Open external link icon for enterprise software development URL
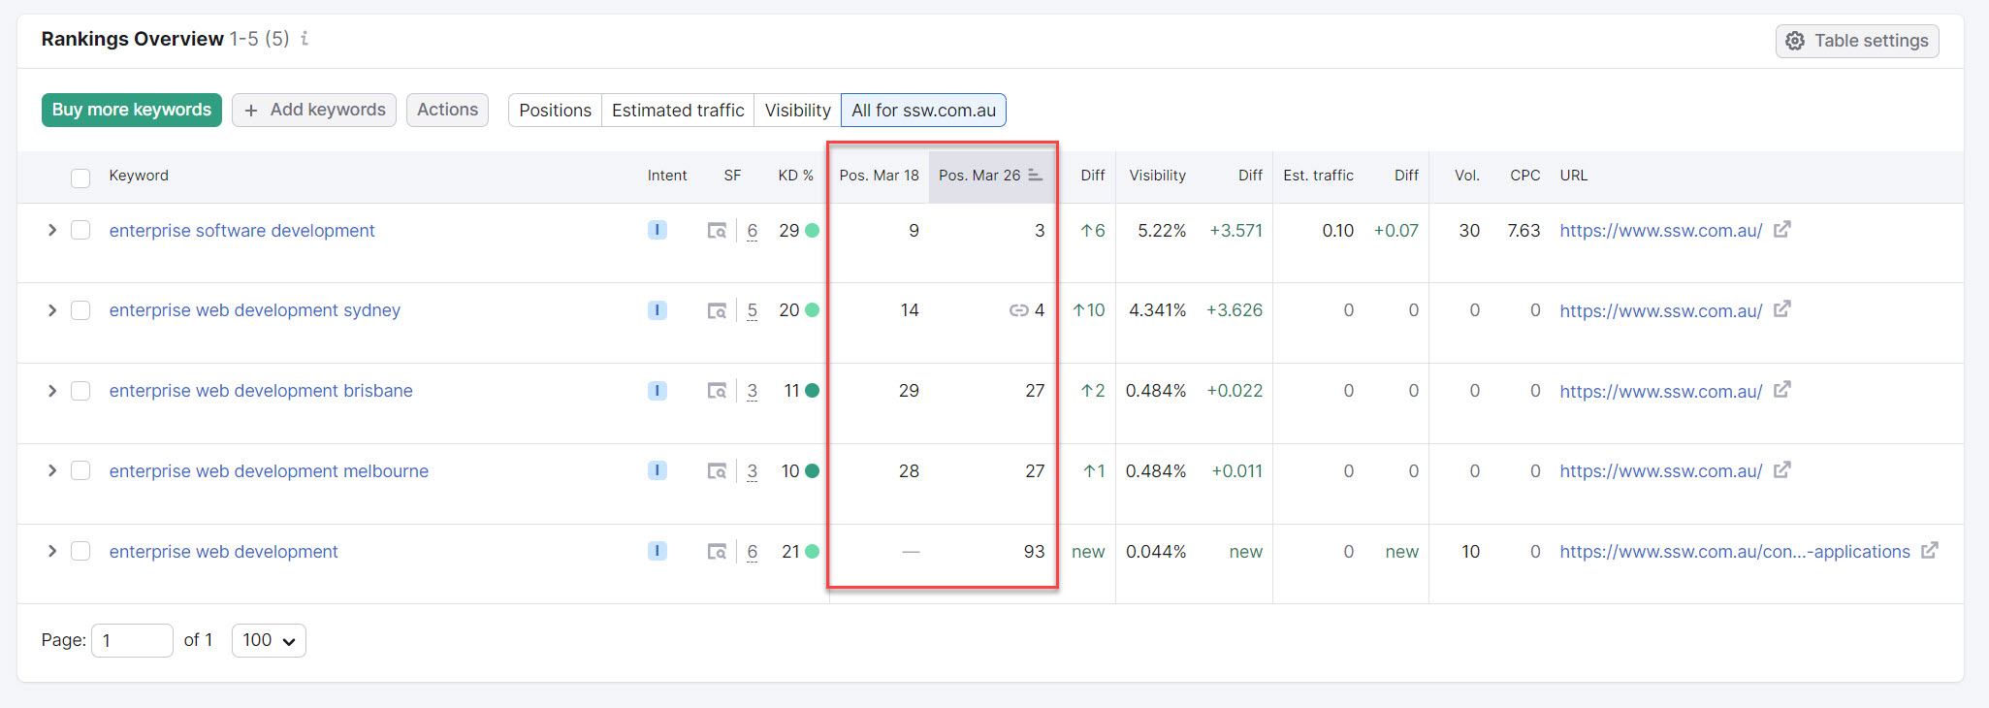1989x708 pixels. (1781, 230)
